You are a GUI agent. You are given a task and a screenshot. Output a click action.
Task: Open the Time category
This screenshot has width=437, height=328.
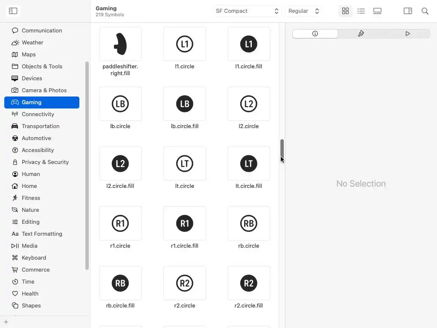[x=42, y=282]
